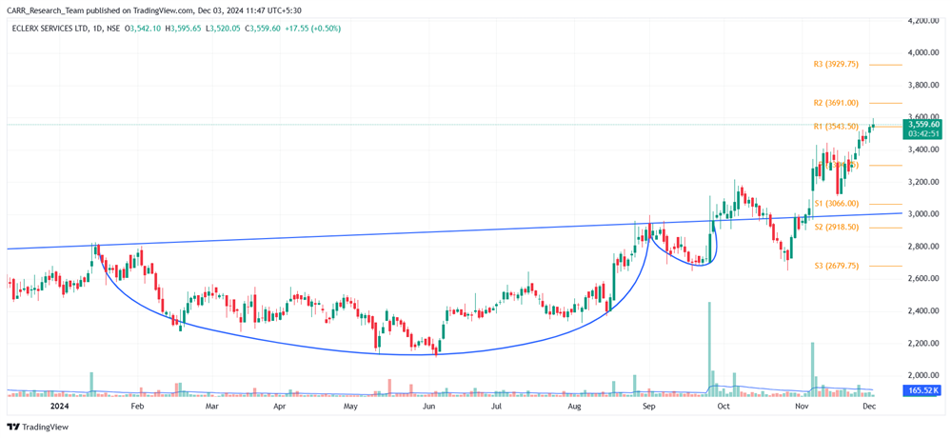Click the Nov label on time axis
Viewport: 952px width, 438px height.
pyautogui.click(x=802, y=406)
